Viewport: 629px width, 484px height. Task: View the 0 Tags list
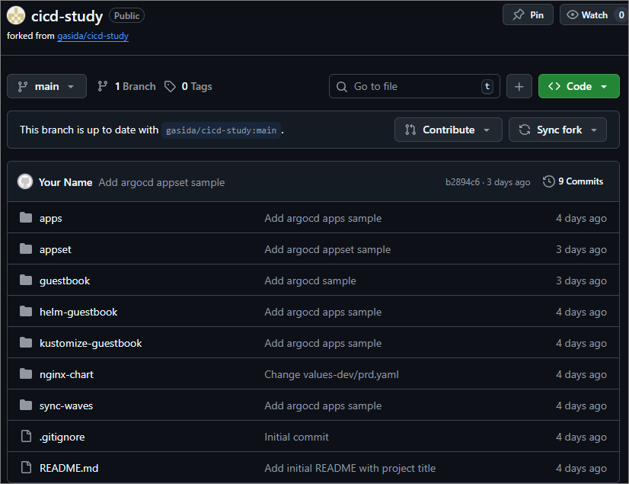pos(189,86)
